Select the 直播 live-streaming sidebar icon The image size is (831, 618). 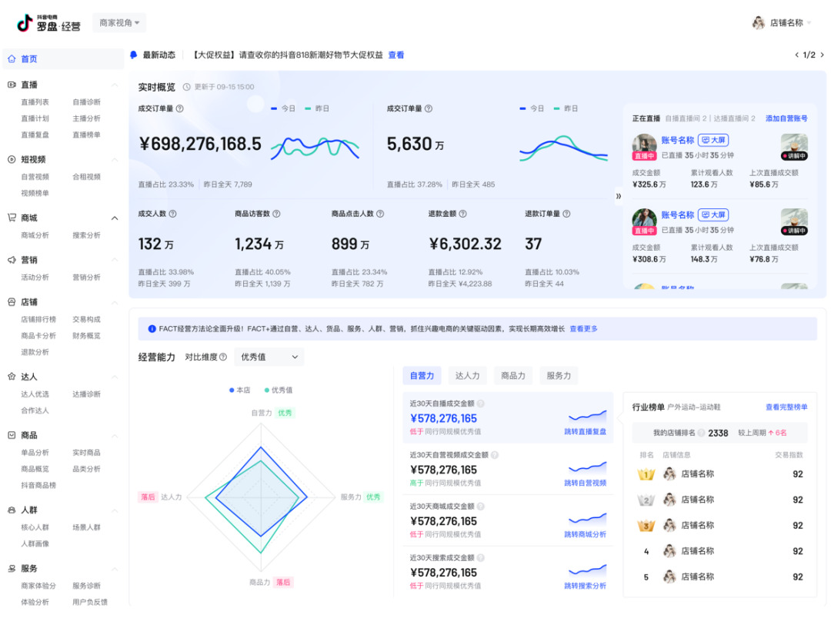tap(10, 85)
